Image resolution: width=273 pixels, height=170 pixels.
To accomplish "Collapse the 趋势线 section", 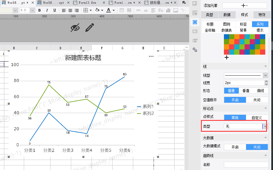I will 266,156.
